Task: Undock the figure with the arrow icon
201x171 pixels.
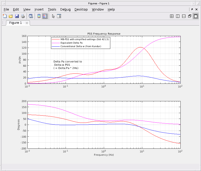Action: [192, 9]
